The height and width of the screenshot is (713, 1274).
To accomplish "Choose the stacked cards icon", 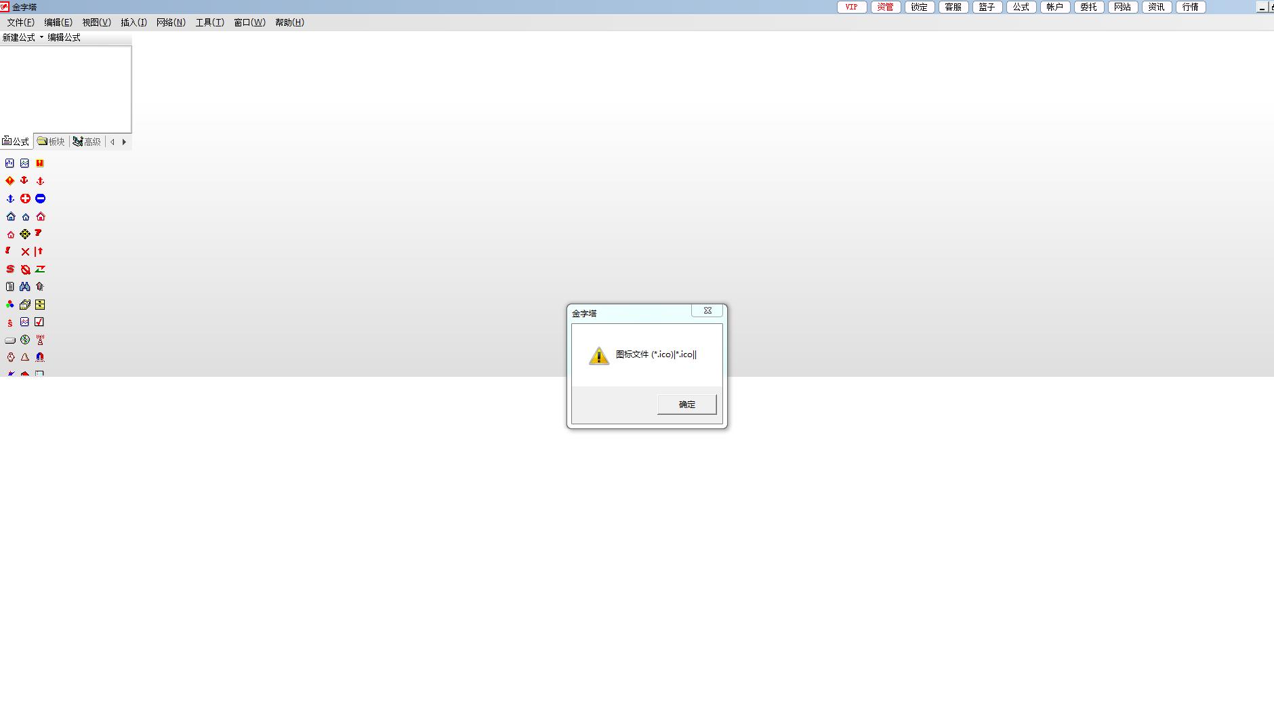I will [25, 304].
